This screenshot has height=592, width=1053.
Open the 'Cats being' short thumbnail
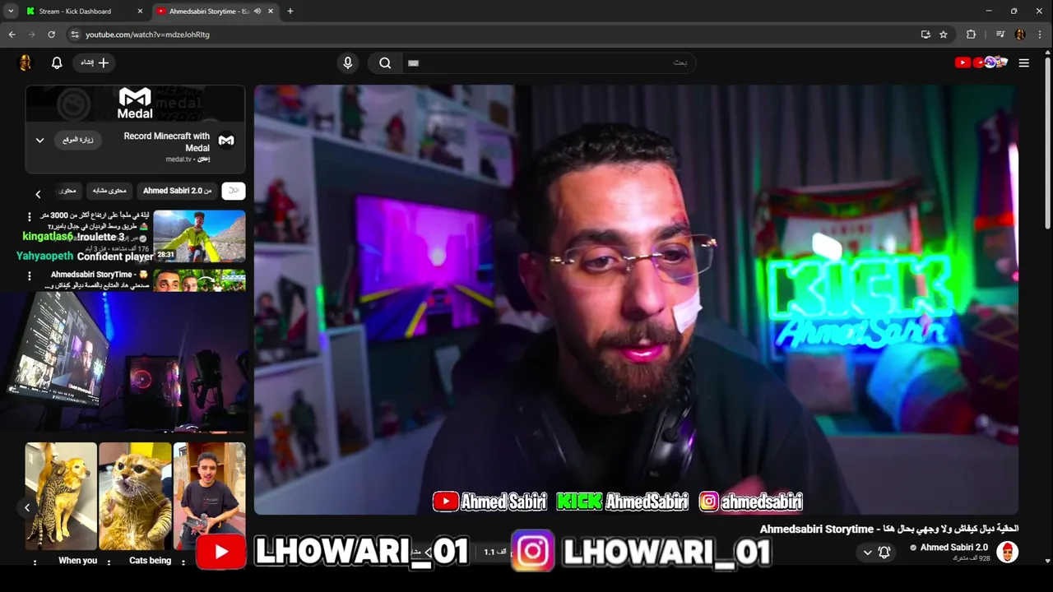click(x=135, y=496)
